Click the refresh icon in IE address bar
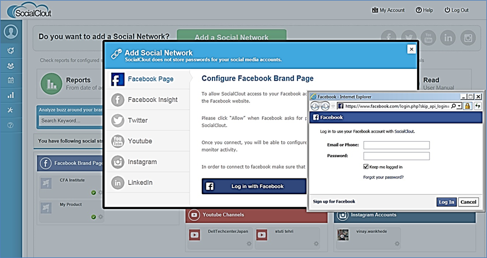 point(477,106)
